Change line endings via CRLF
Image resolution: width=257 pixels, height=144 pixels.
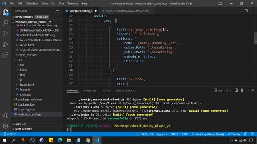[x=185, y=134]
